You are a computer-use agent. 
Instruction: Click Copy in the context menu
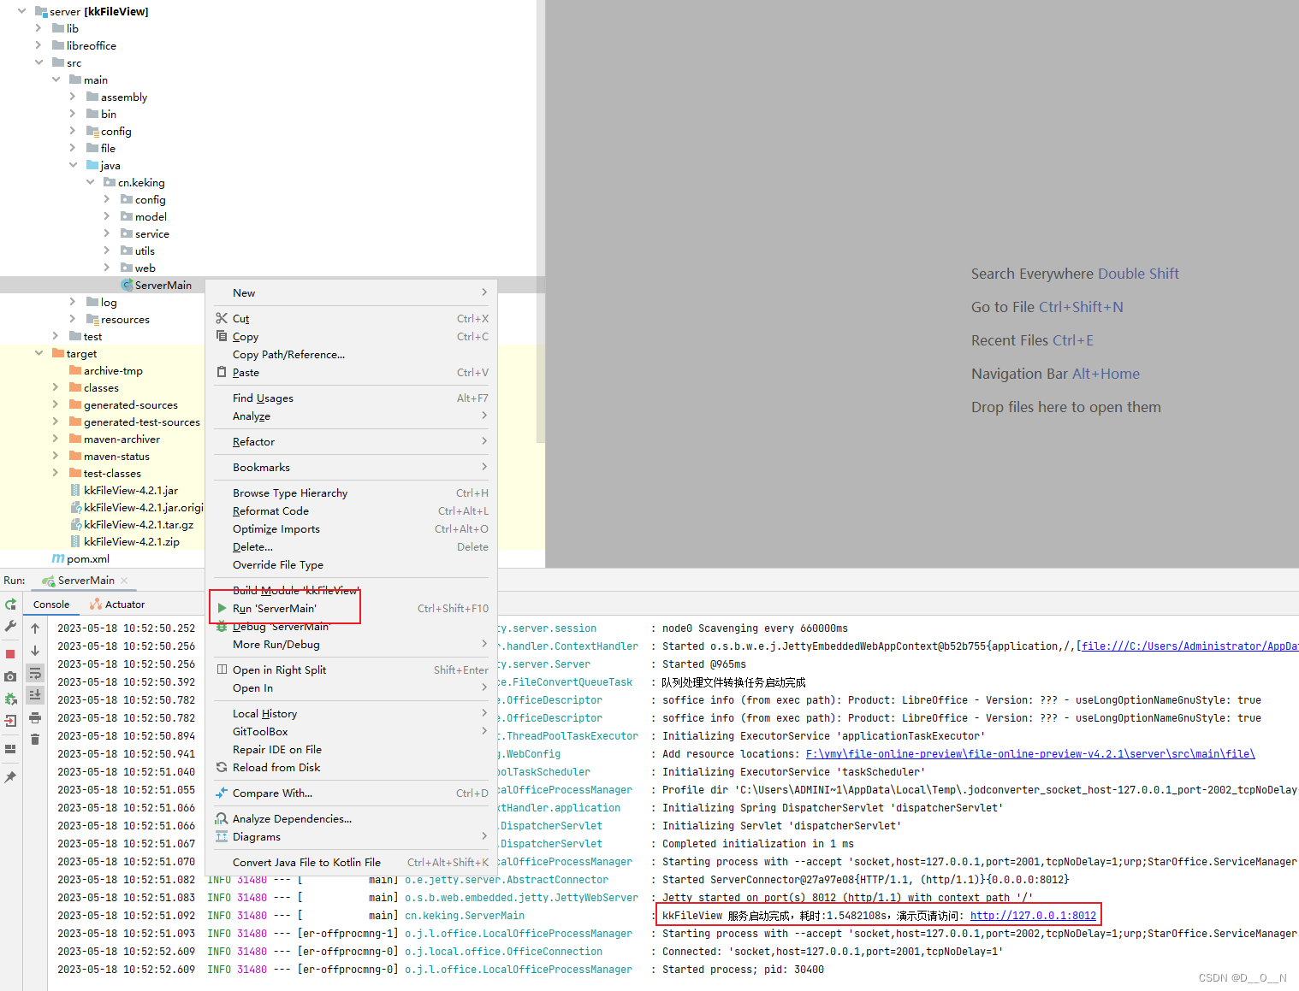click(352, 337)
